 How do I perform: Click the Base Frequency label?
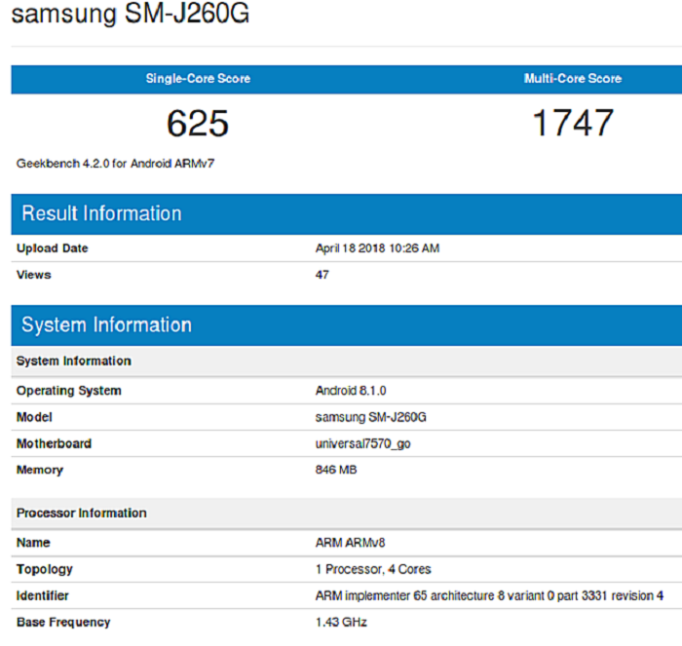coord(63,623)
